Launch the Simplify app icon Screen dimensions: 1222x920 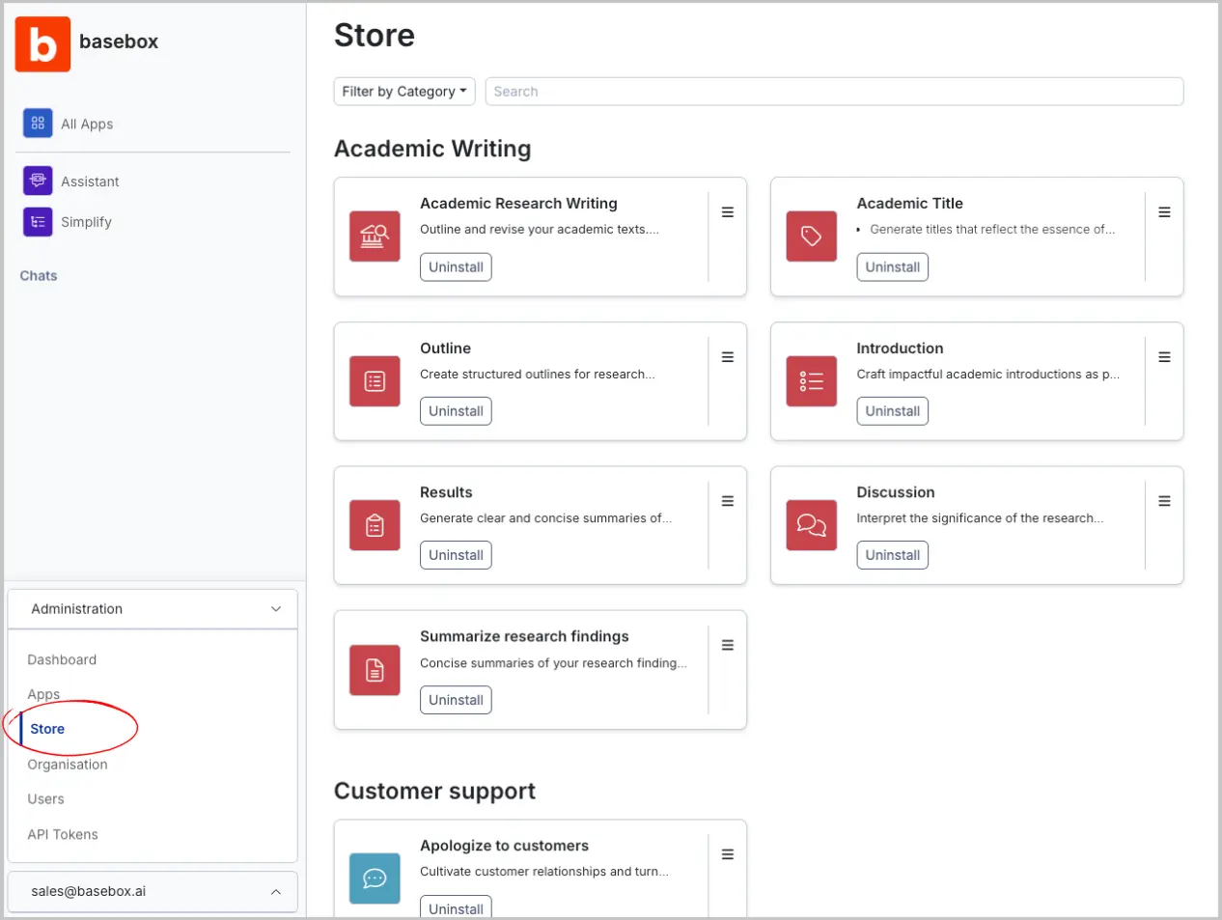pos(38,222)
